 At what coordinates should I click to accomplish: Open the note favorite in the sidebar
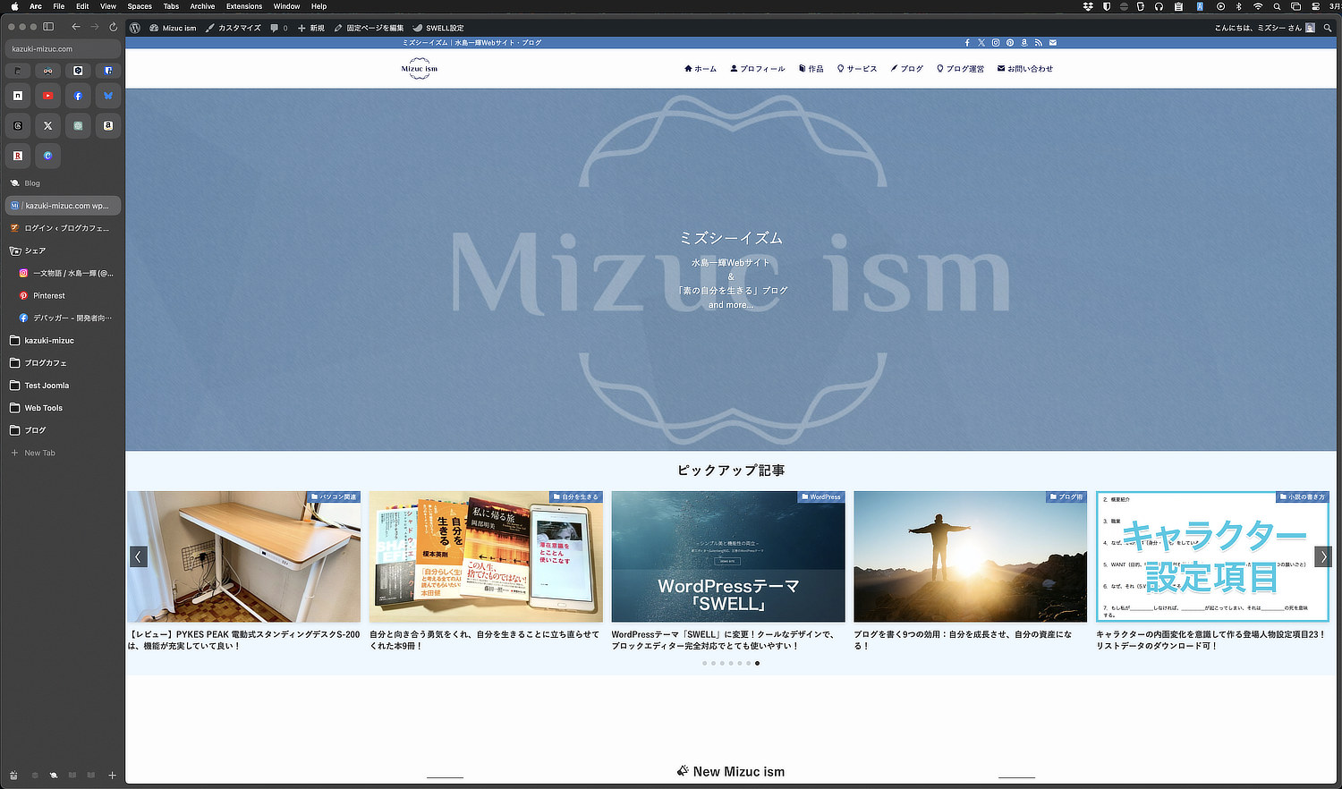[18, 96]
